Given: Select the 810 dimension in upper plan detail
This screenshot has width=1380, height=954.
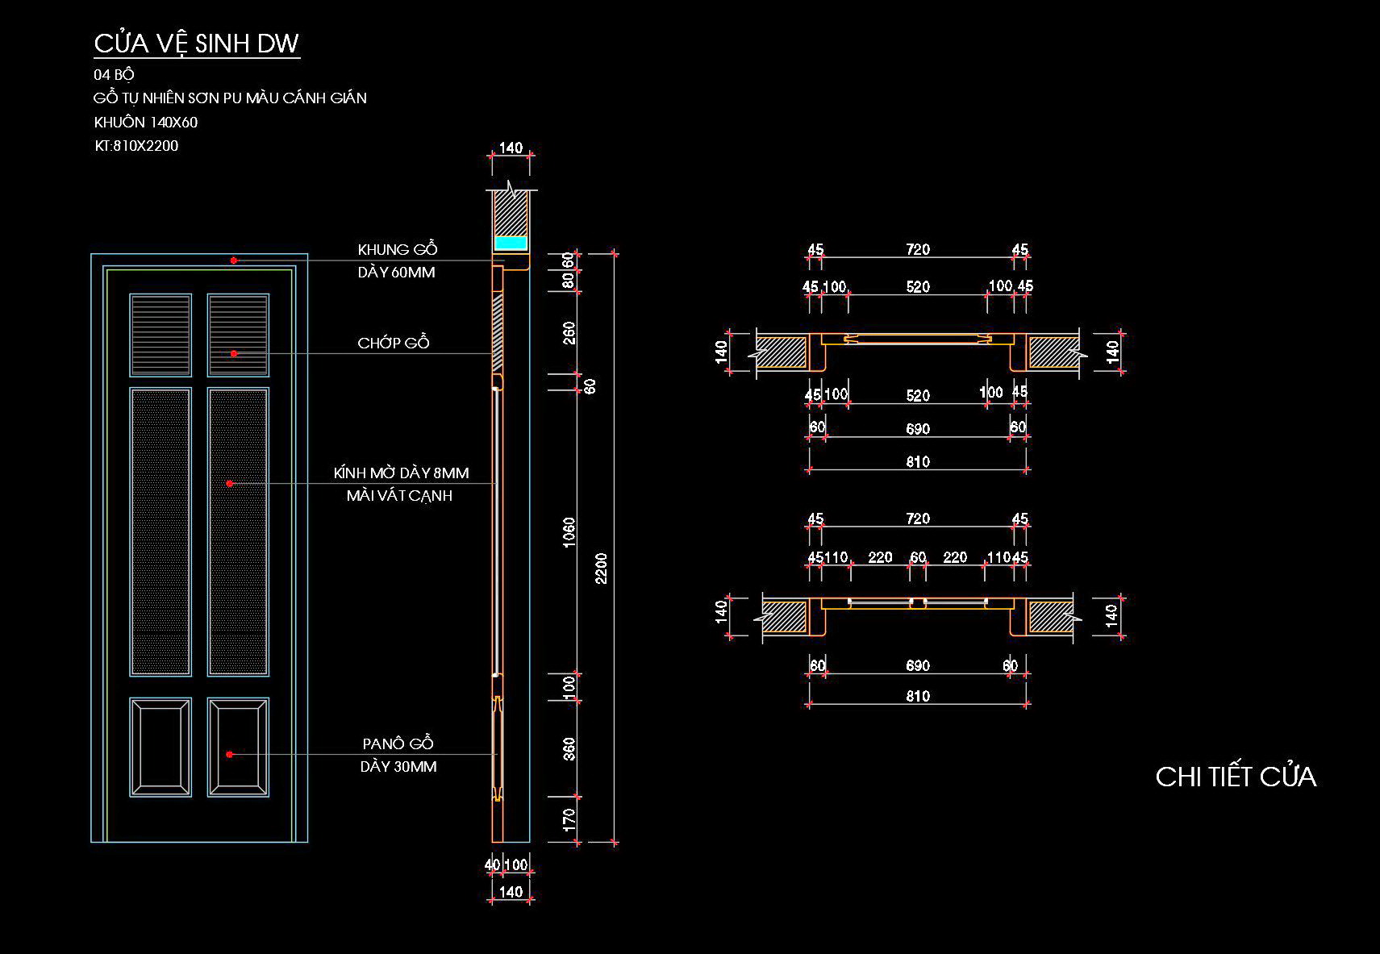Looking at the screenshot, I should [918, 462].
